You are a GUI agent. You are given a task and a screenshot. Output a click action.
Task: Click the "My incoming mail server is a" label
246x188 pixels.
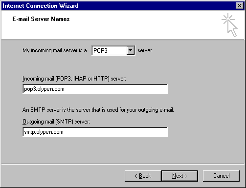click(55, 50)
